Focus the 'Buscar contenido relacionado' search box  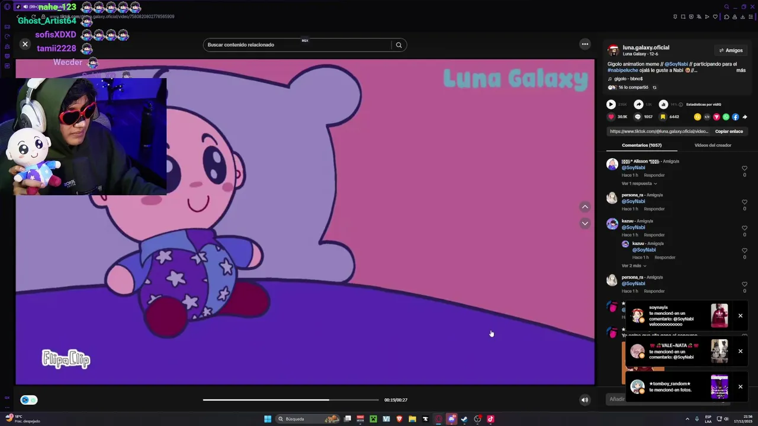(297, 45)
